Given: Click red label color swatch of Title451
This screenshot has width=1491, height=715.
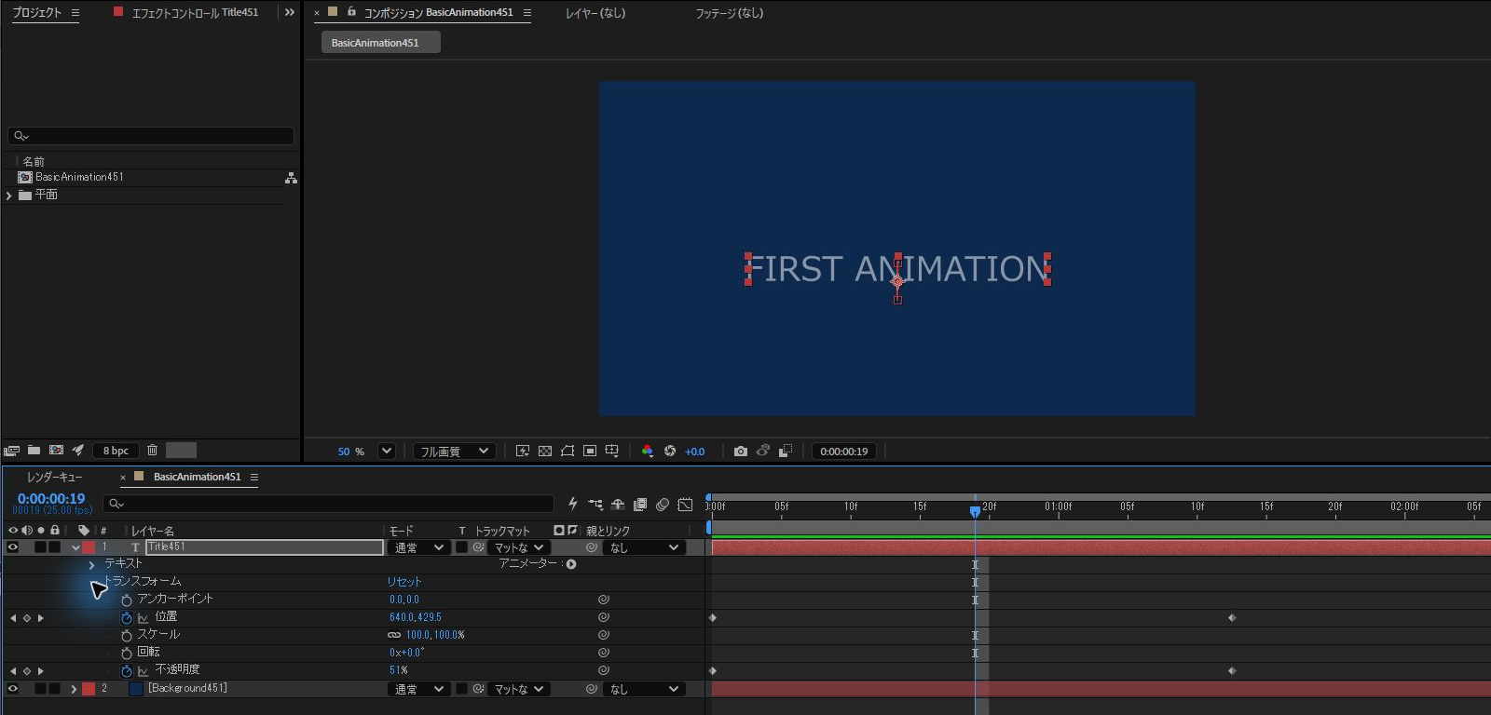Looking at the screenshot, I should coord(89,547).
